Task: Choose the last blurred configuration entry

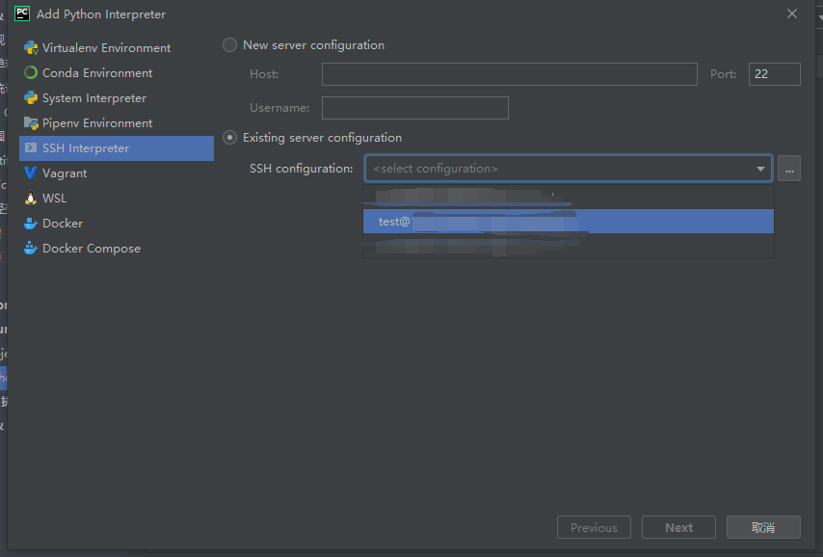Action: tap(569, 245)
